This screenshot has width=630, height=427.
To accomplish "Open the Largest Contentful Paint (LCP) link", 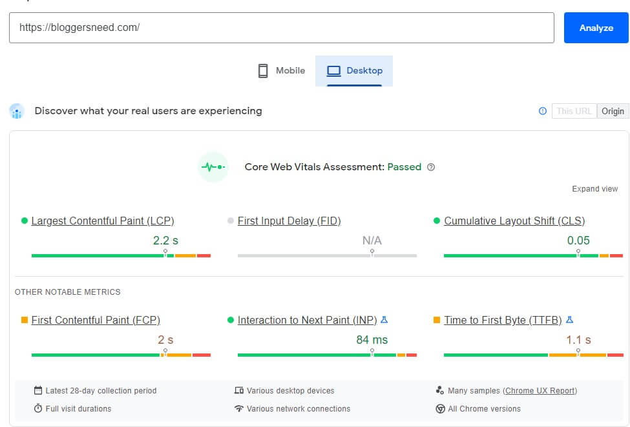I will click(103, 221).
